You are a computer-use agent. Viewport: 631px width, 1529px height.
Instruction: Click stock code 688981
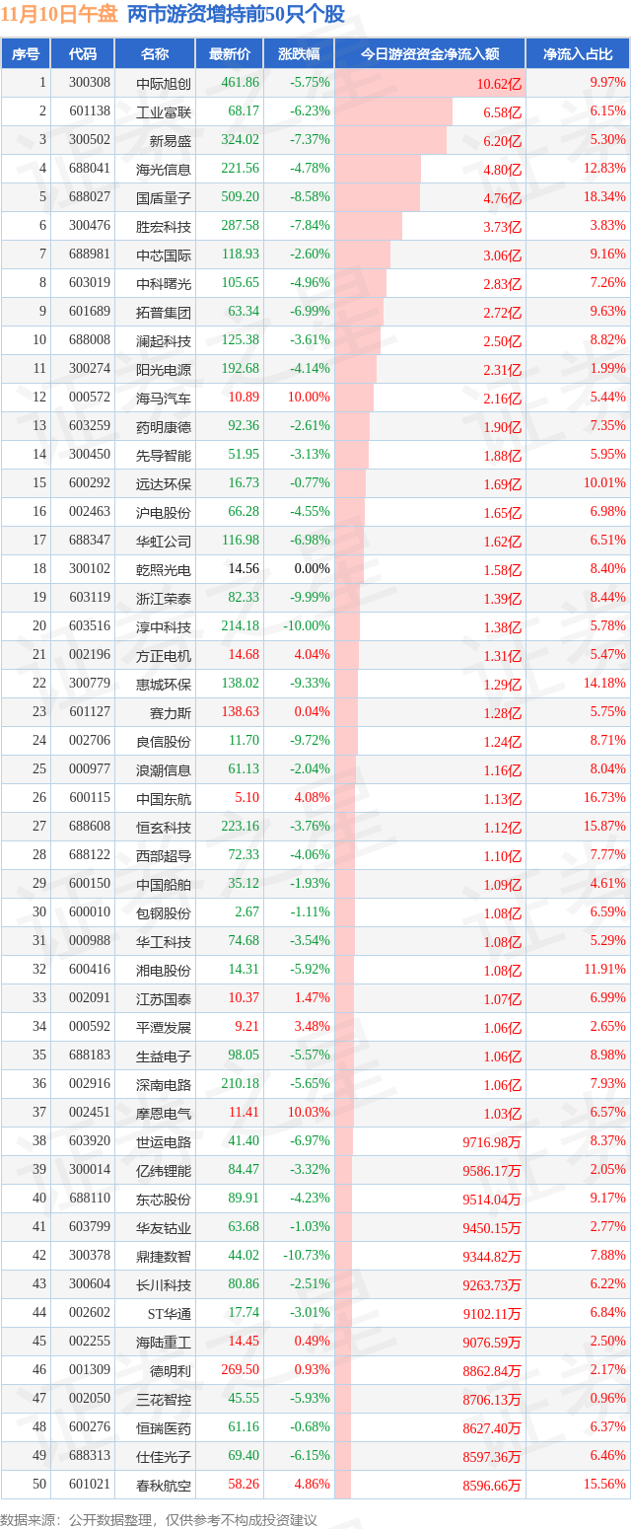coord(90,255)
